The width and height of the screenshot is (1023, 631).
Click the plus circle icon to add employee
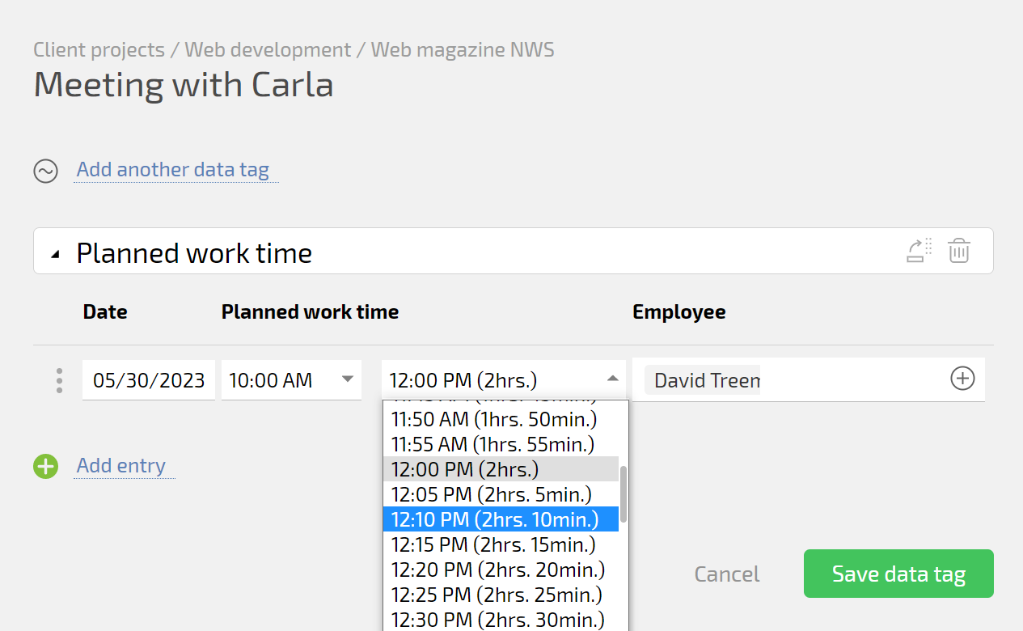(962, 379)
